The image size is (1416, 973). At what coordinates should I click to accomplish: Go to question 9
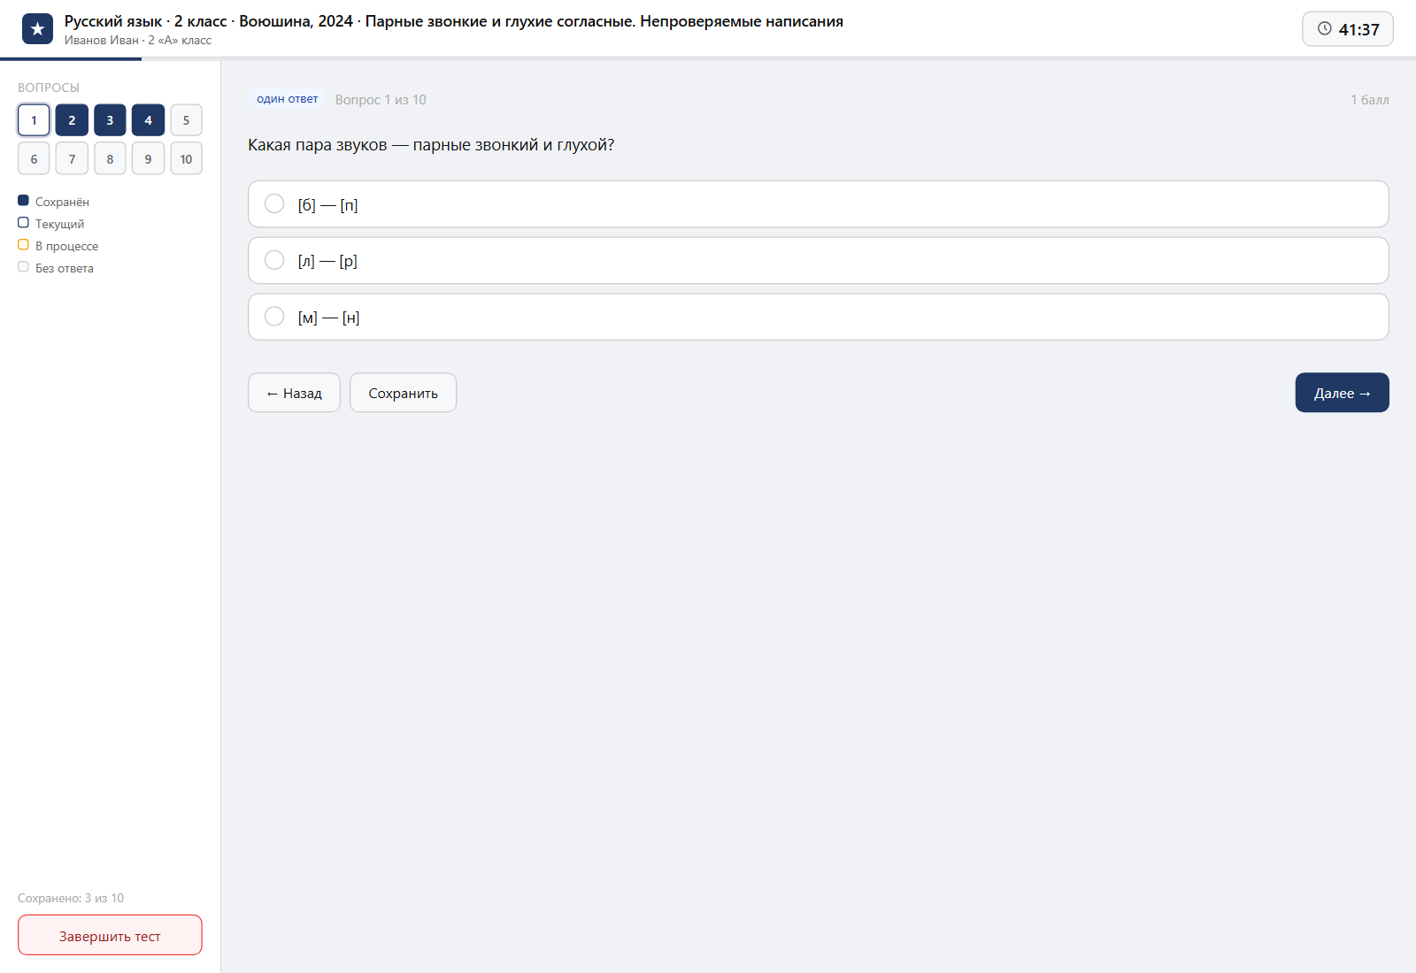point(148,158)
